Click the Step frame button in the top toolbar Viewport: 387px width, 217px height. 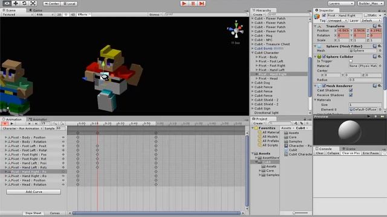tap(201, 4)
